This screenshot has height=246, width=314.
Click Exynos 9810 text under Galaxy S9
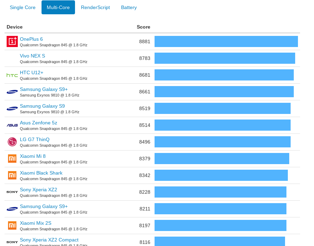tap(50, 112)
